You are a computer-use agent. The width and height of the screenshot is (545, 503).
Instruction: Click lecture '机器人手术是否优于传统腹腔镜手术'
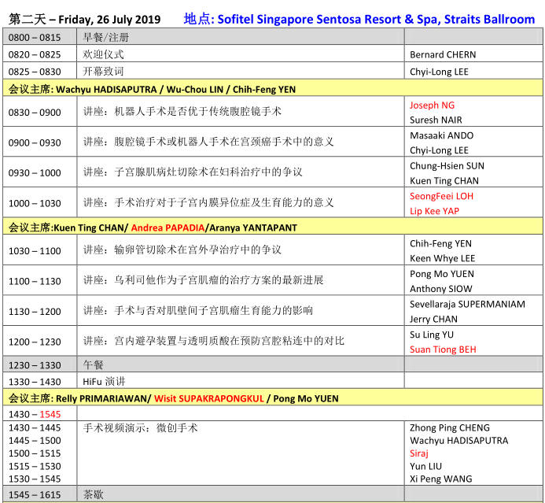coord(197,111)
